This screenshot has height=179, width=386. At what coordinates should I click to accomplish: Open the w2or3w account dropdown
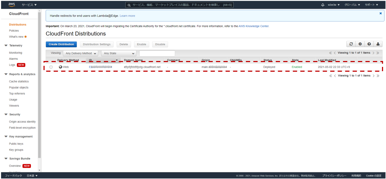click(334, 5)
